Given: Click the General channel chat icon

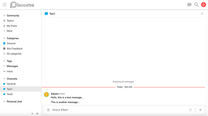Looking at the screenshot, I should click(4, 84).
